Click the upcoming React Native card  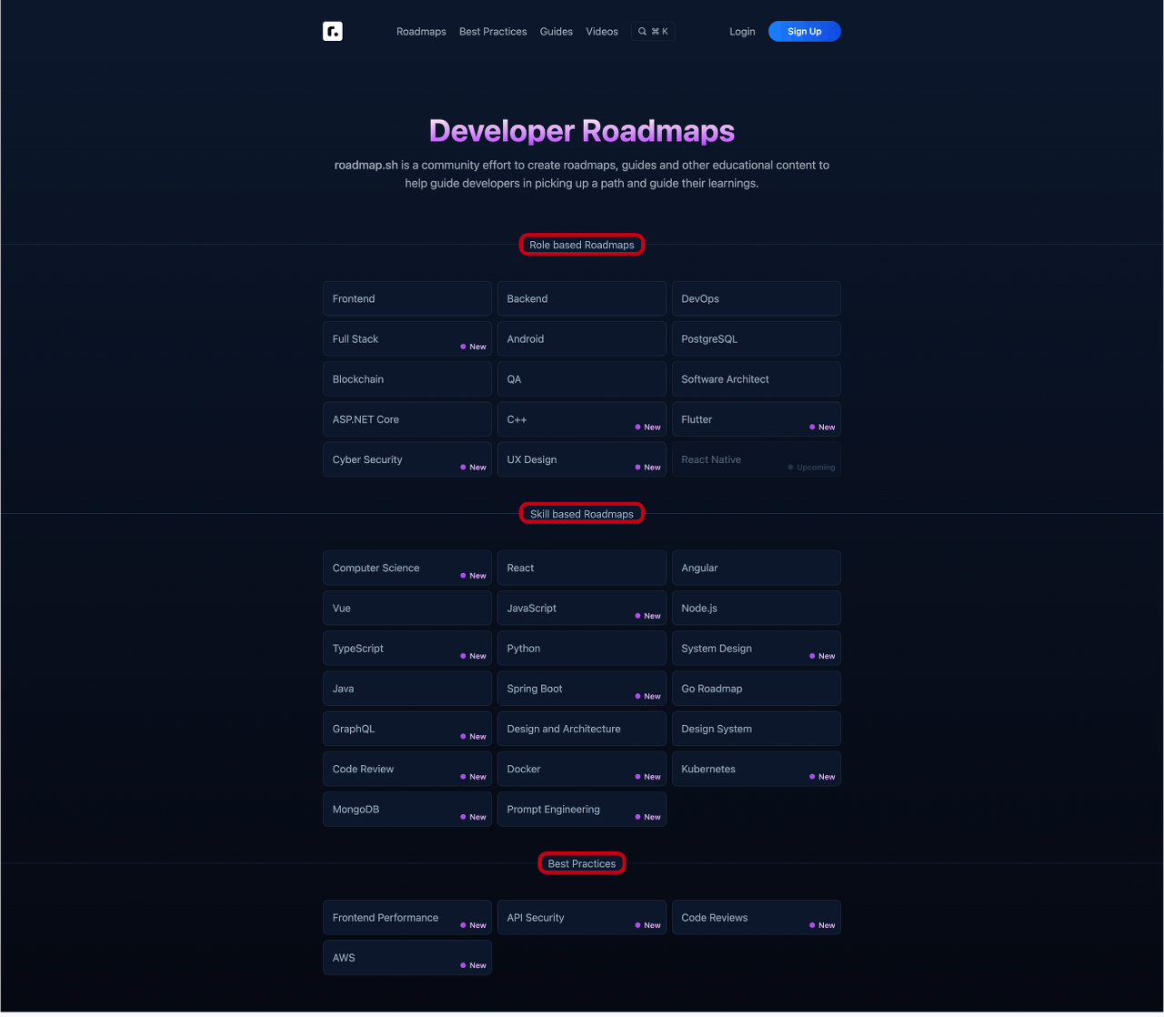pos(757,459)
